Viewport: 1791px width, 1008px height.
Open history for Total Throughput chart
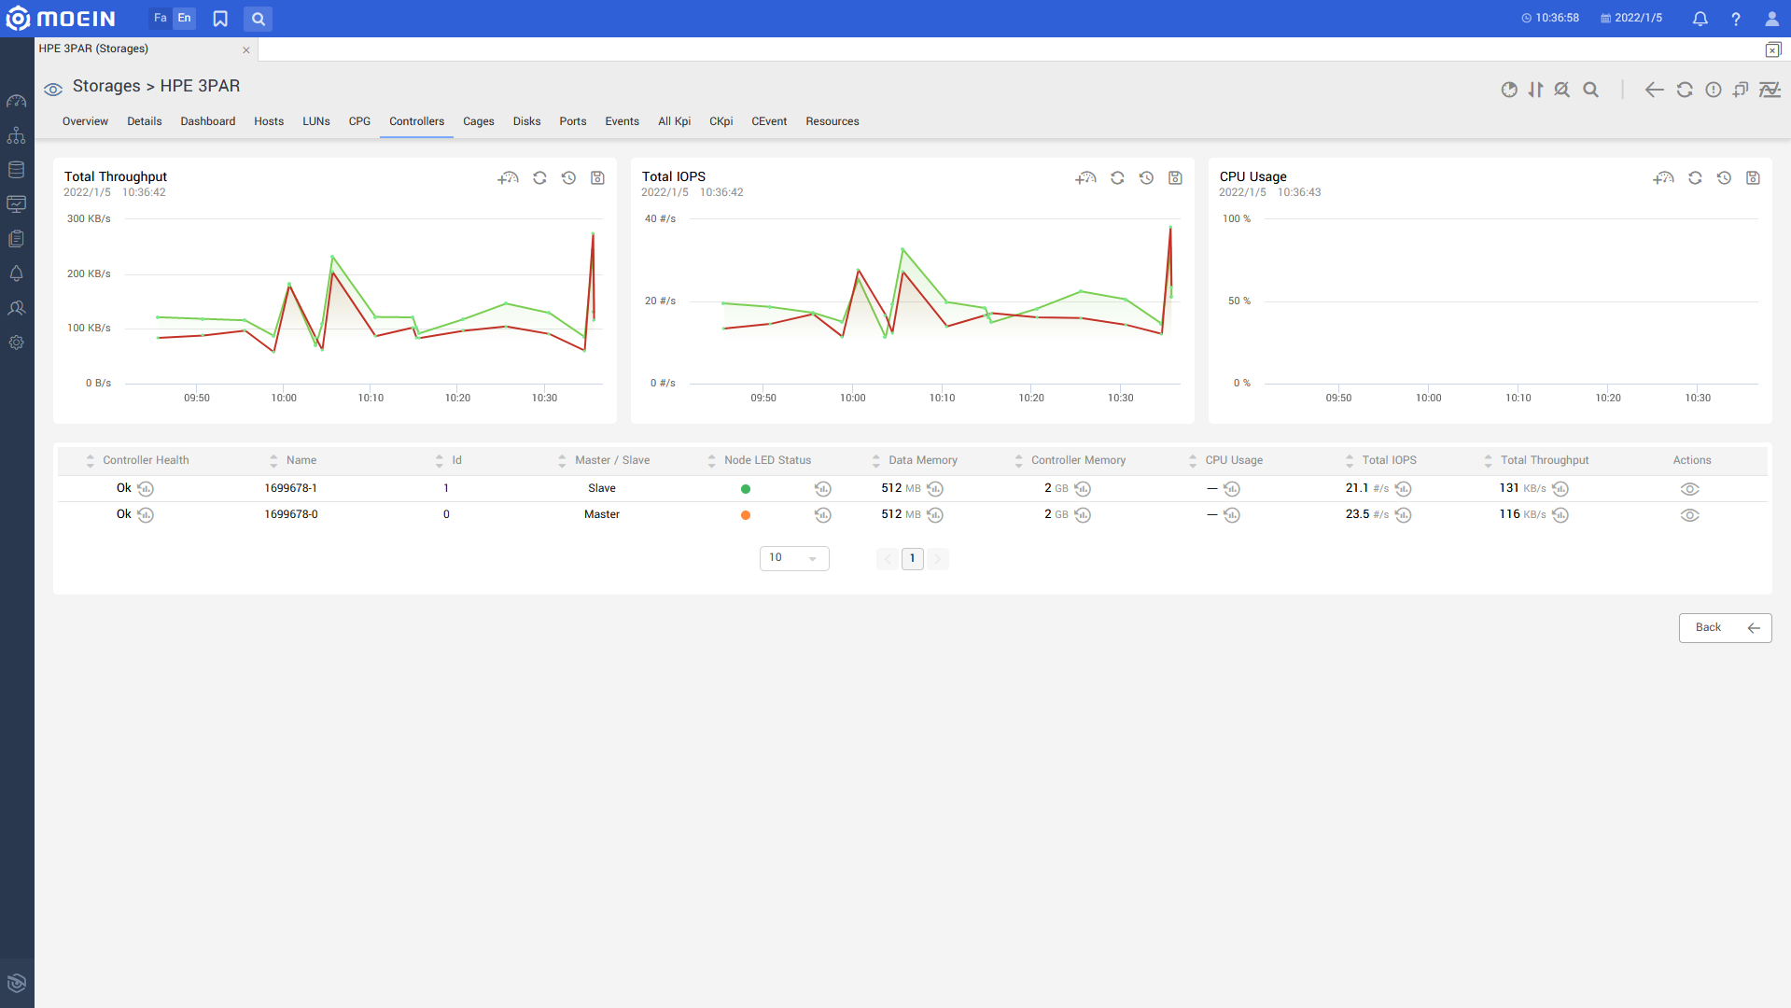[568, 178]
